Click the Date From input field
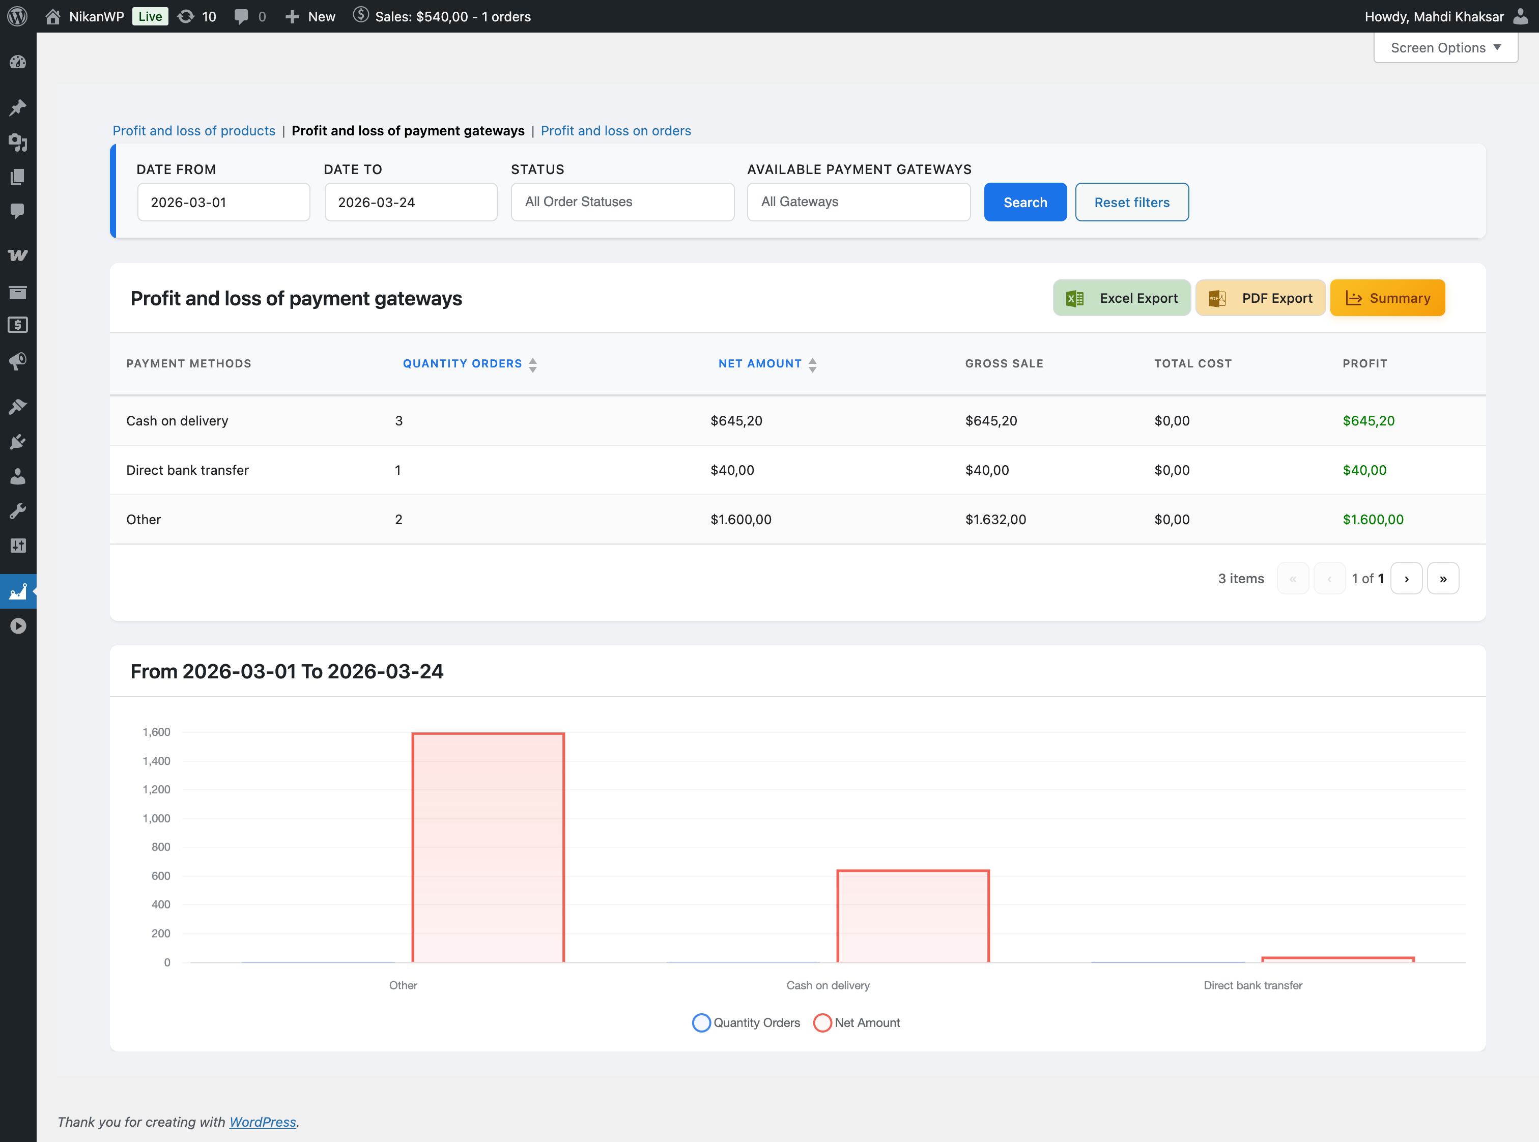This screenshot has height=1142, width=1539. 223,202
